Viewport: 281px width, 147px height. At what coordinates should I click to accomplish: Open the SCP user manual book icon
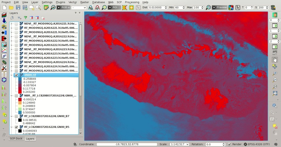click(x=4, y=74)
